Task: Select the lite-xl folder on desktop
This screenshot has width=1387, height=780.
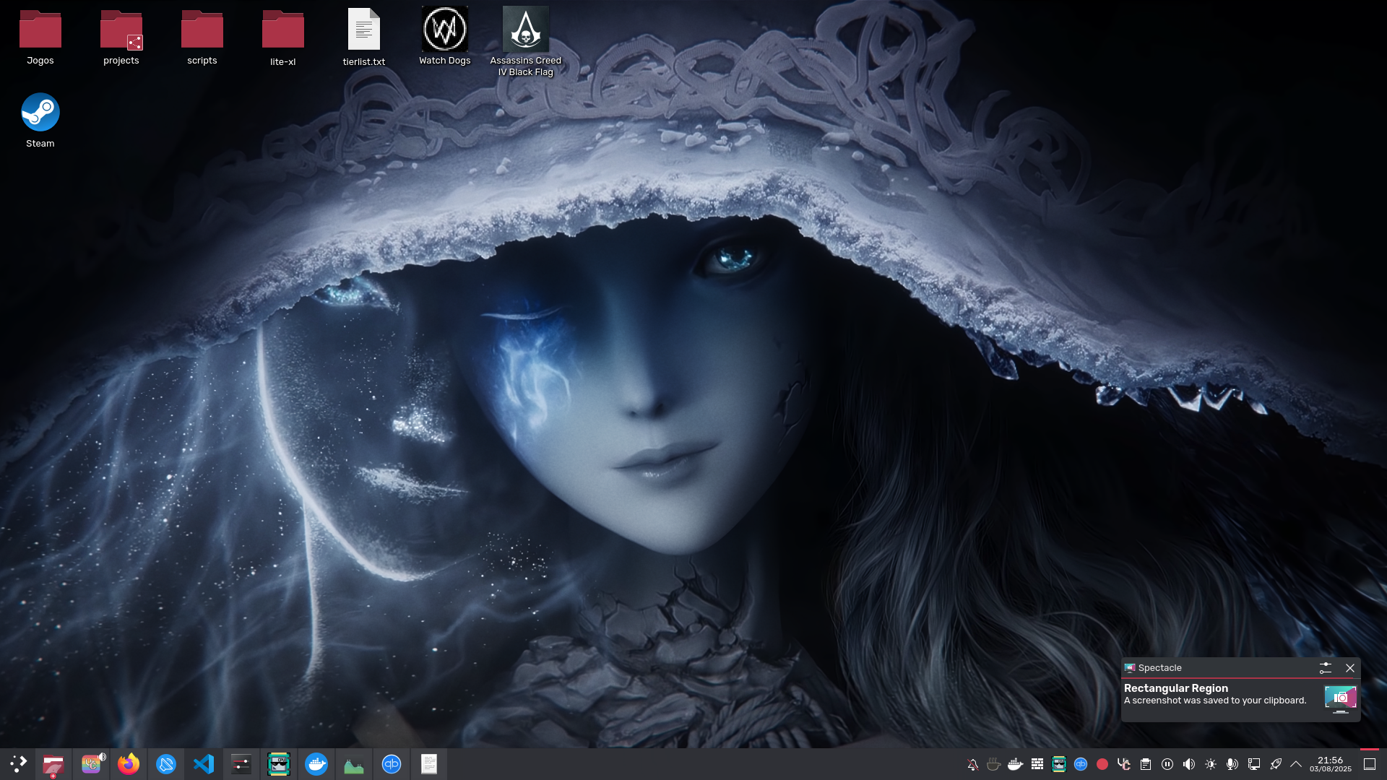Action: 283,38
